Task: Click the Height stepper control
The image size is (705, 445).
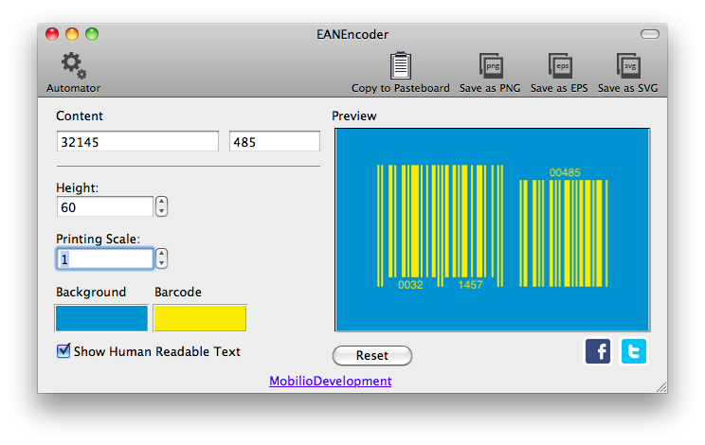Action: tap(161, 206)
